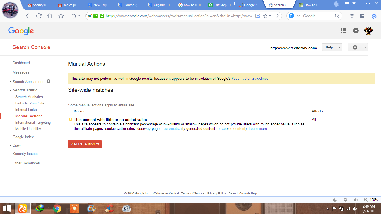
Task: Open the CCleaner taskbar icon
Action: click(109, 208)
